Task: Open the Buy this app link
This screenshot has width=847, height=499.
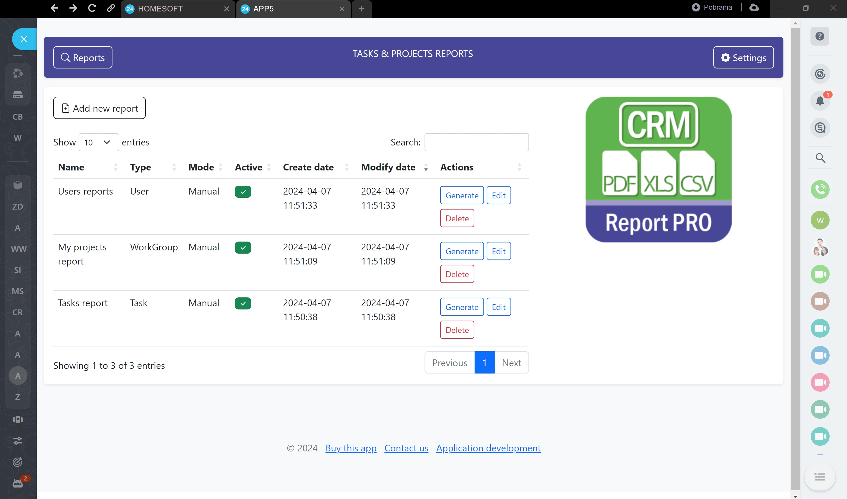Action: point(351,448)
